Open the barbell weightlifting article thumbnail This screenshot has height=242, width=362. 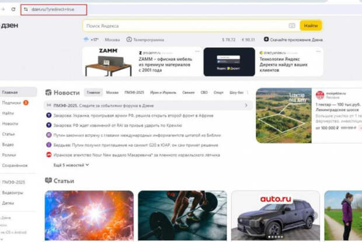point(182,215)
